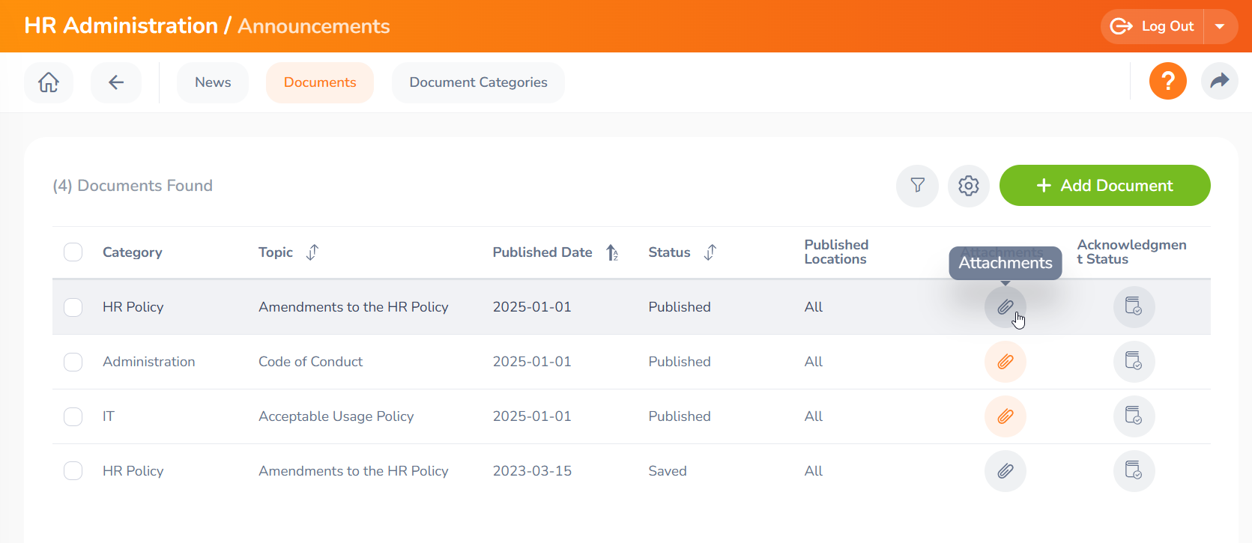Sort by Topic column arrows

pyautogui.click(x=312, y=252)
